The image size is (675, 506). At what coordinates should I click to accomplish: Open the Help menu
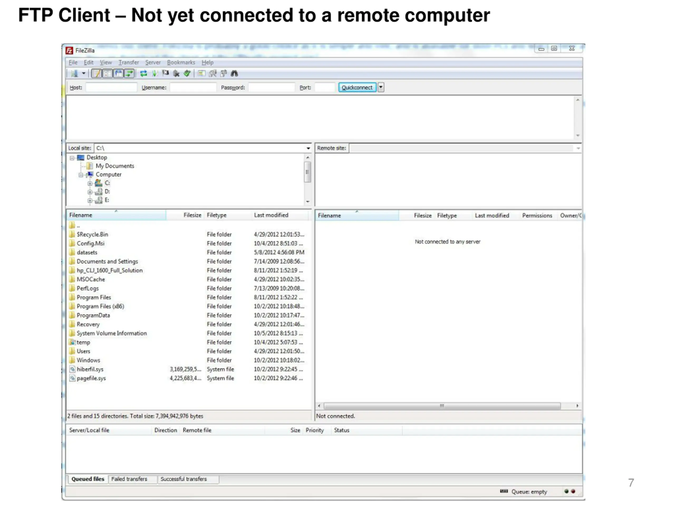208,62
